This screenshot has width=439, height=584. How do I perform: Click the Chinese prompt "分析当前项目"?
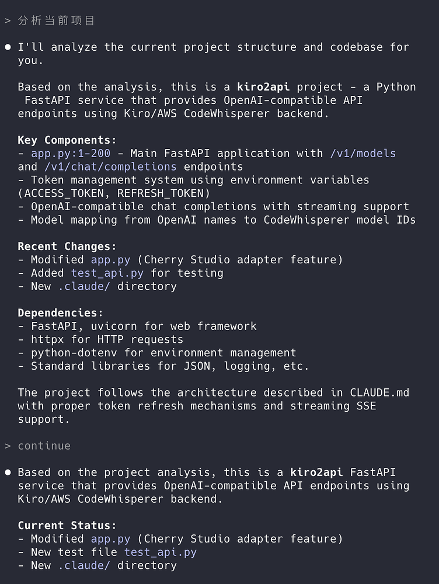57,20
